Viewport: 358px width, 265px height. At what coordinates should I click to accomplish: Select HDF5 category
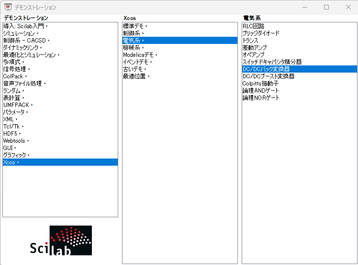[x=60, y=134]
